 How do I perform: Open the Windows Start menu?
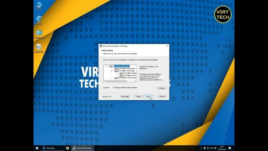point(37,148)
